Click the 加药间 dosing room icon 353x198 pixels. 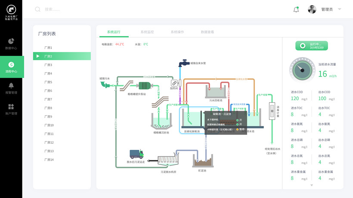174,83
